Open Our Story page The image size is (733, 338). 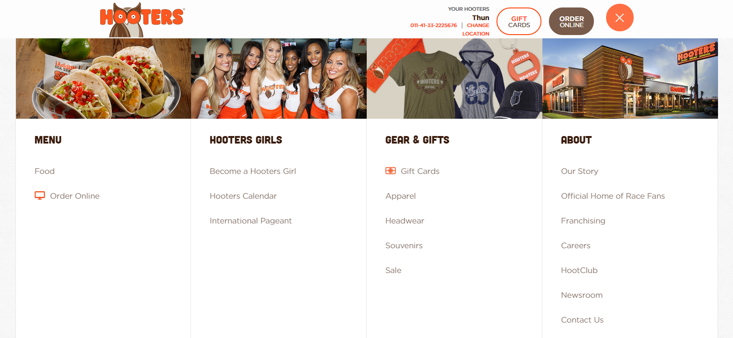[579, 171]
